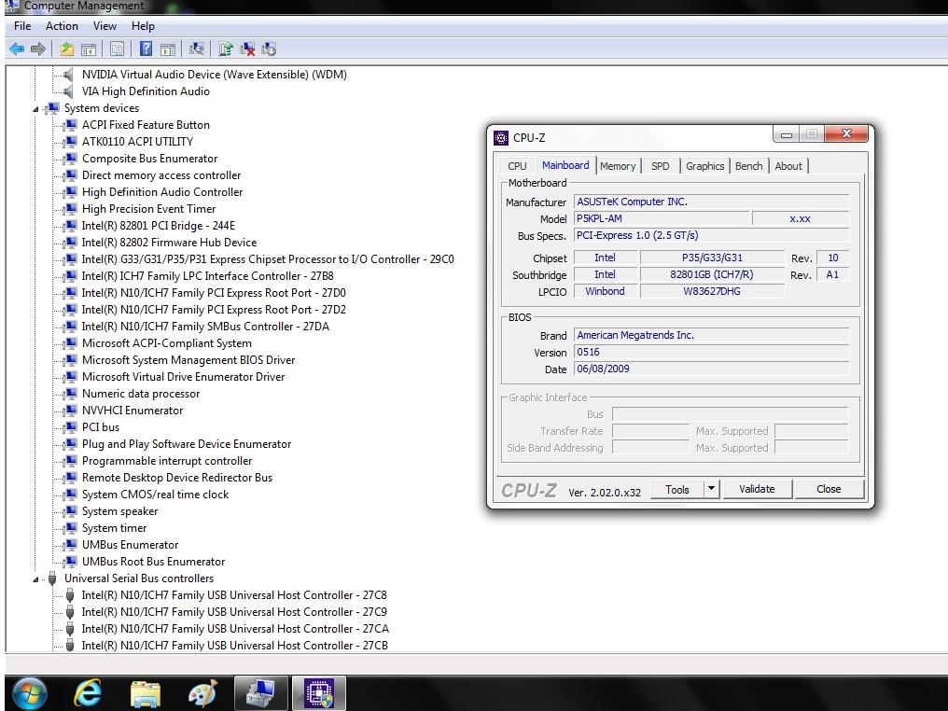Click the P5KPL-AM model field in CPU-Z

click(x=661, y=219)
